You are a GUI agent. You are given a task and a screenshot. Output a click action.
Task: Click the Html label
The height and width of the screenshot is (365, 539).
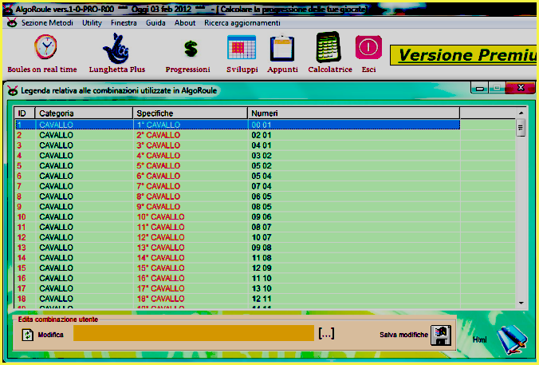[479, 340]
